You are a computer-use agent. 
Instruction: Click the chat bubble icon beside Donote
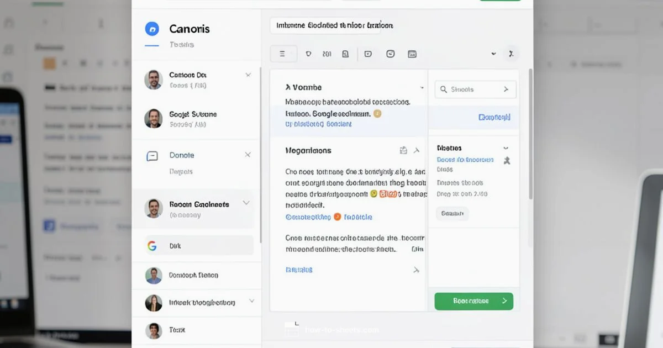click(152, 156)
